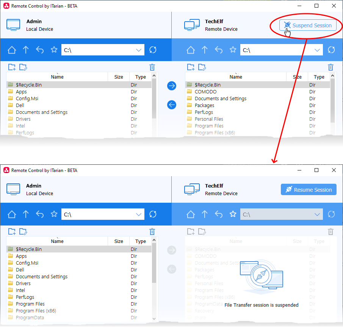
Task: Click transfer-to-local left arrow in upper window
Action: pos(172,105)
